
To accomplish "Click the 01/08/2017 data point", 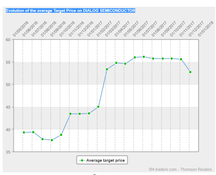I will pyautogui.click(x=163, y=59).
